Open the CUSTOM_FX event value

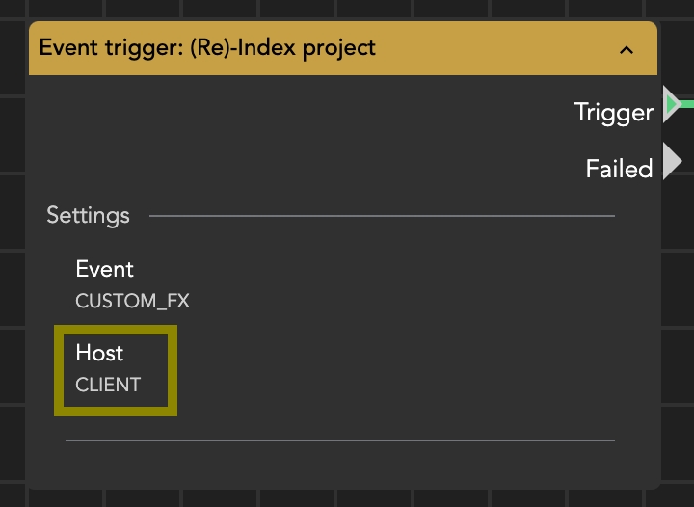point(132,301)
